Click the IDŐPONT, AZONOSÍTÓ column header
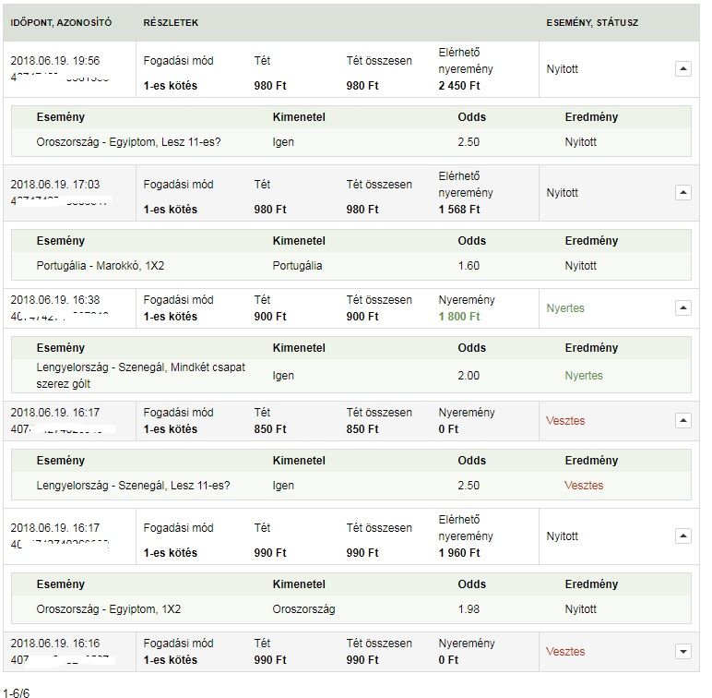This screenshot has width=712, height=698. click(61, 22)
